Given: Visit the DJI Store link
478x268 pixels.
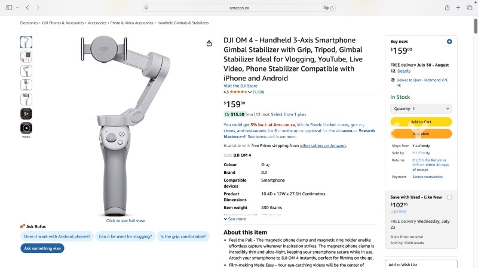Looking at the screenshot, I should (240, 86).
